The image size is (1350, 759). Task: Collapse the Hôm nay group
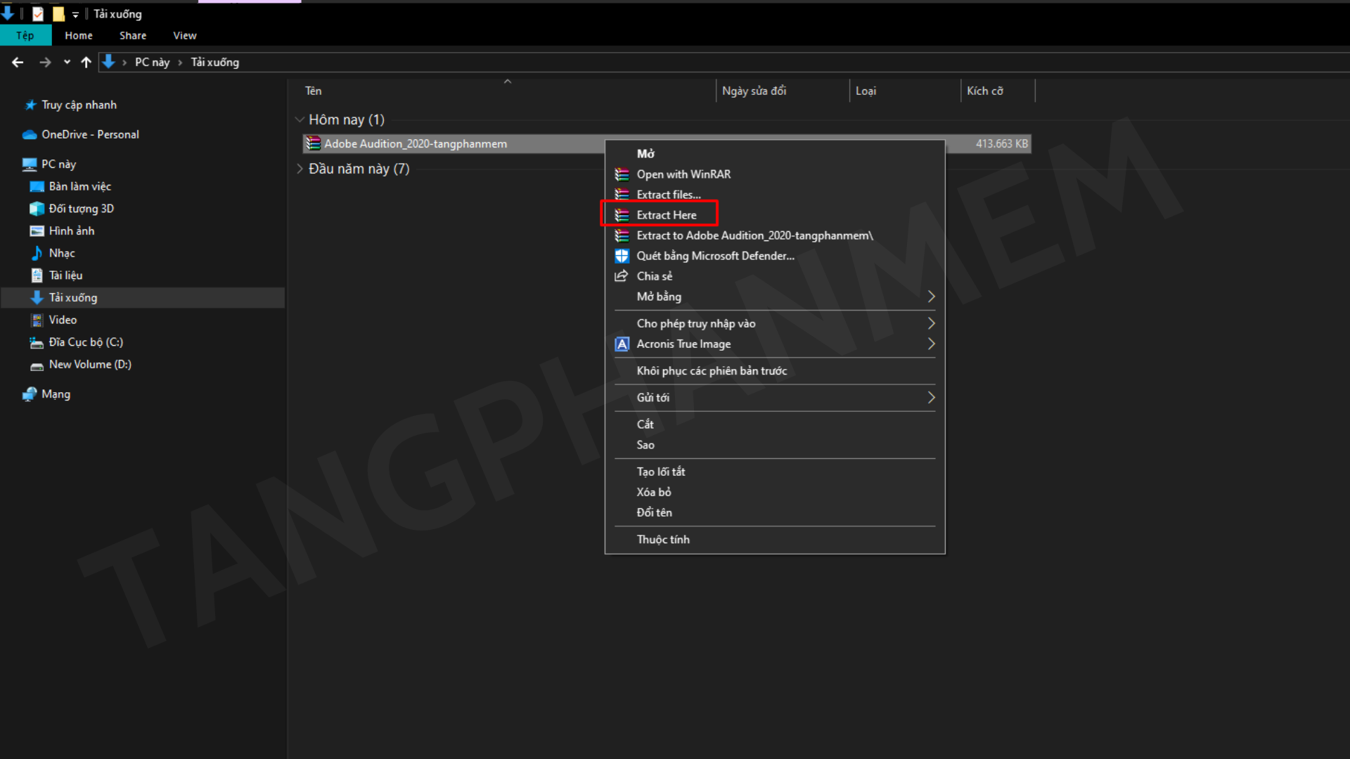[300, 119]
